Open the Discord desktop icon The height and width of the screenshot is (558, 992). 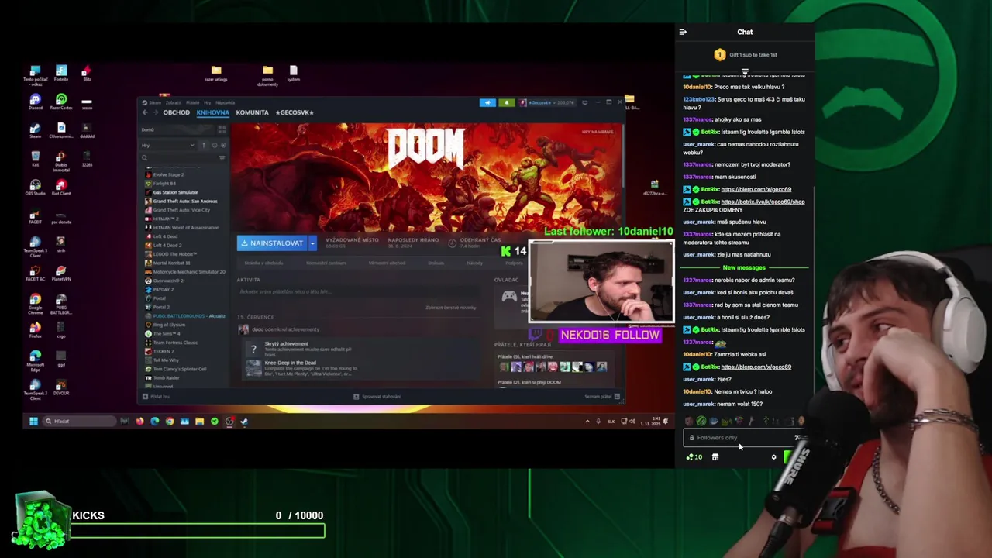tap(35, 102)
